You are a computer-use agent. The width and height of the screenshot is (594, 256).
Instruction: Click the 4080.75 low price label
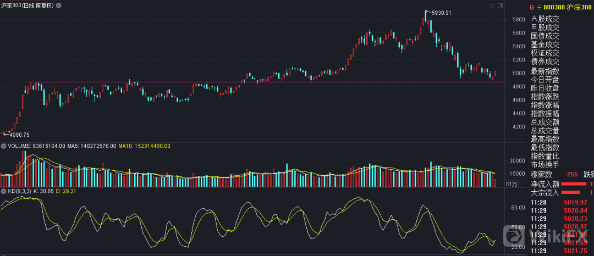(19, 135)
